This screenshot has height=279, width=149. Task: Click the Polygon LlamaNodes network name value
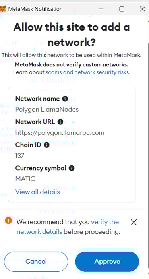coord(47,109)
